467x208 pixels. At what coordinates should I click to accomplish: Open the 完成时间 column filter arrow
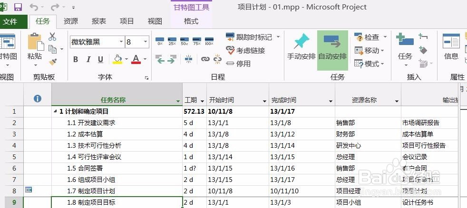[331, 101]
